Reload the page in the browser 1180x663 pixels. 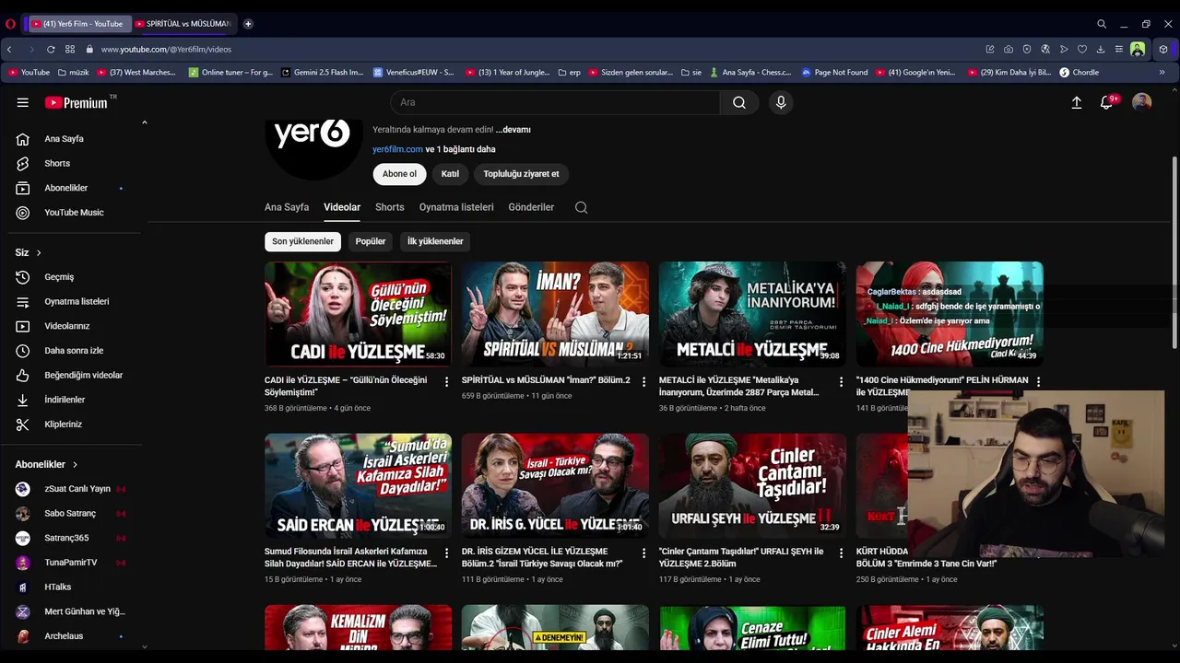51,50
